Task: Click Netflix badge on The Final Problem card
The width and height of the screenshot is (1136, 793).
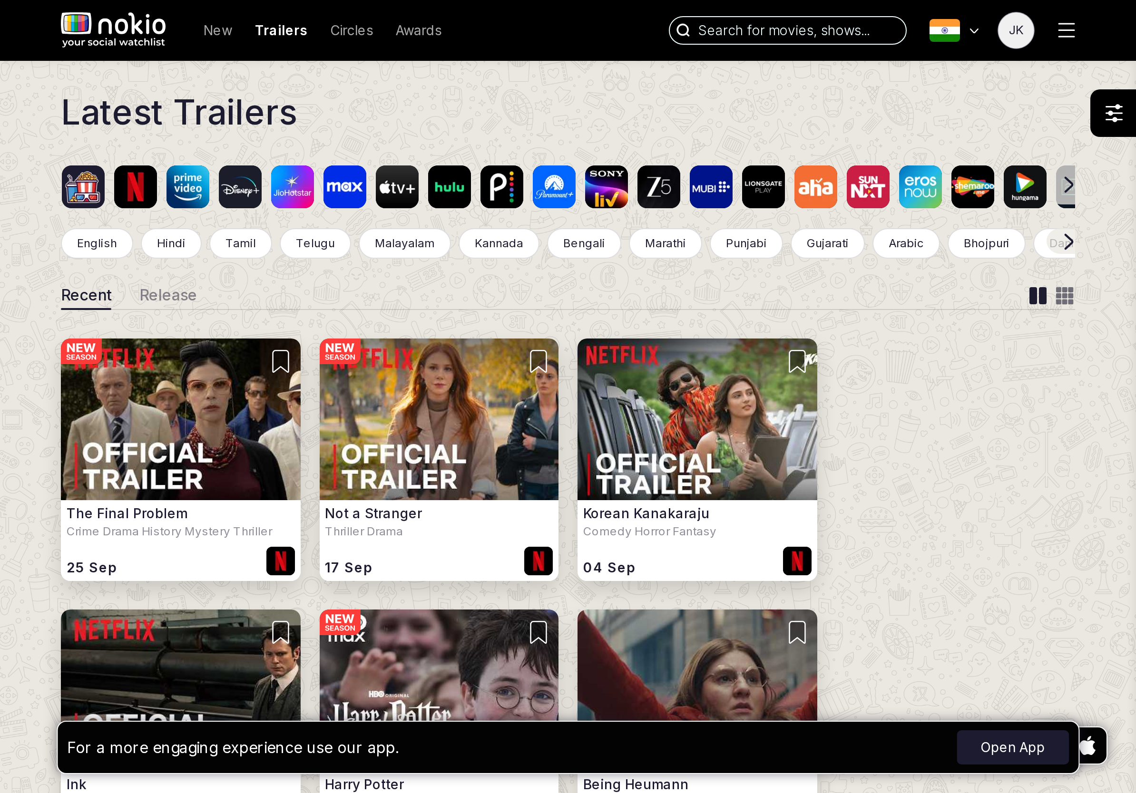Action: (281, 561)
